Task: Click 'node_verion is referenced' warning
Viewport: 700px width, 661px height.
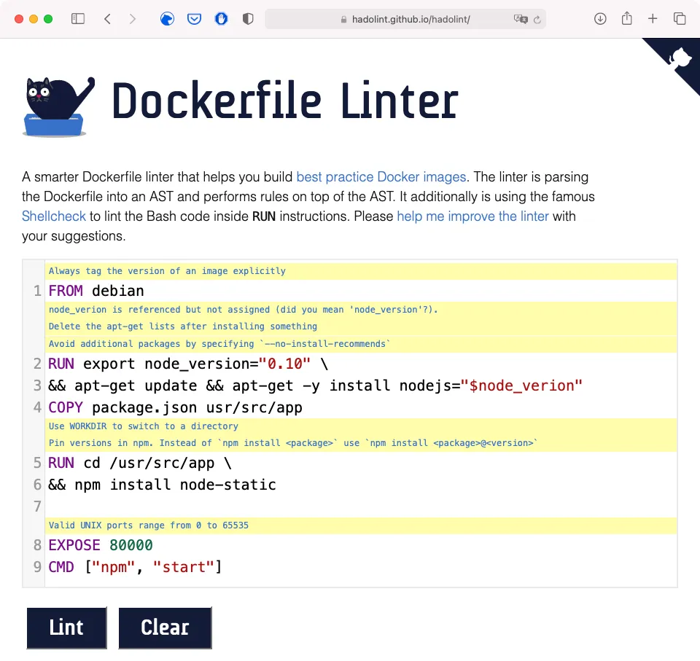Action: coord(361,310)
